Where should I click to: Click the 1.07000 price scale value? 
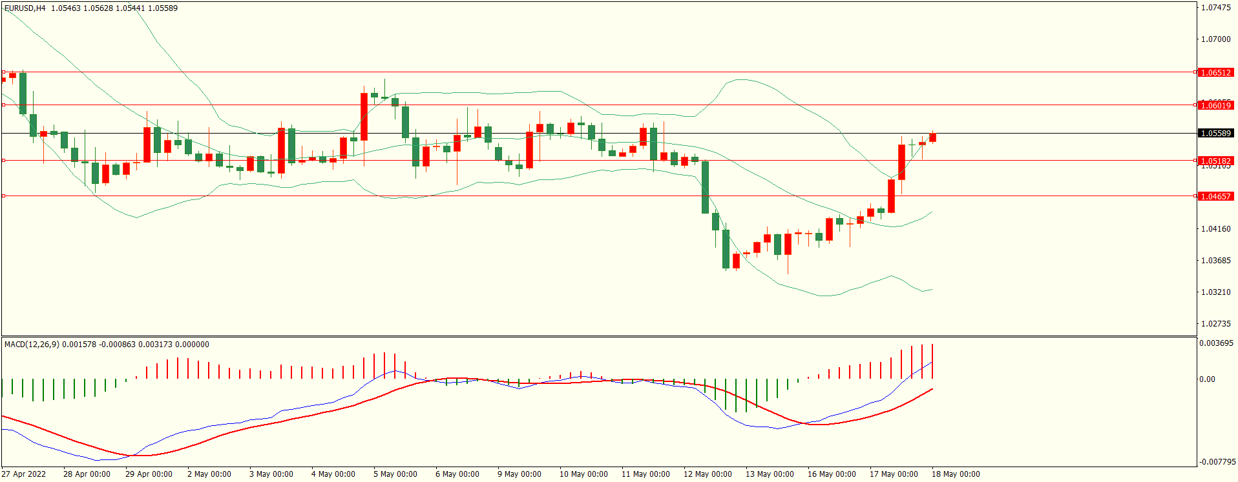(1215, 39)
